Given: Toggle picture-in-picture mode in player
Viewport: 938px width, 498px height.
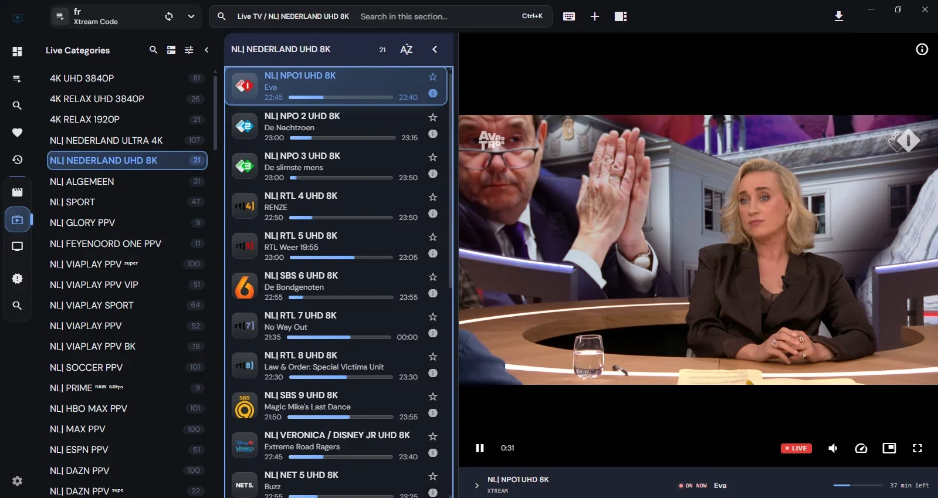Looking at the screenshot, I should coord(889,448).
